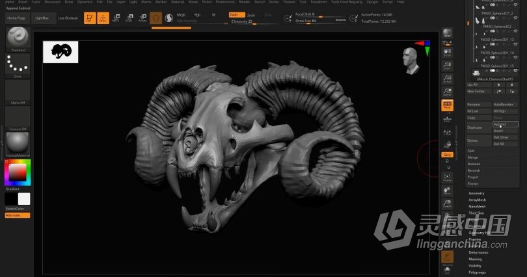The height and width of the screenshot is (277, 527).
Task: Enable Zsub mode
Action: [x=251, y=15]
